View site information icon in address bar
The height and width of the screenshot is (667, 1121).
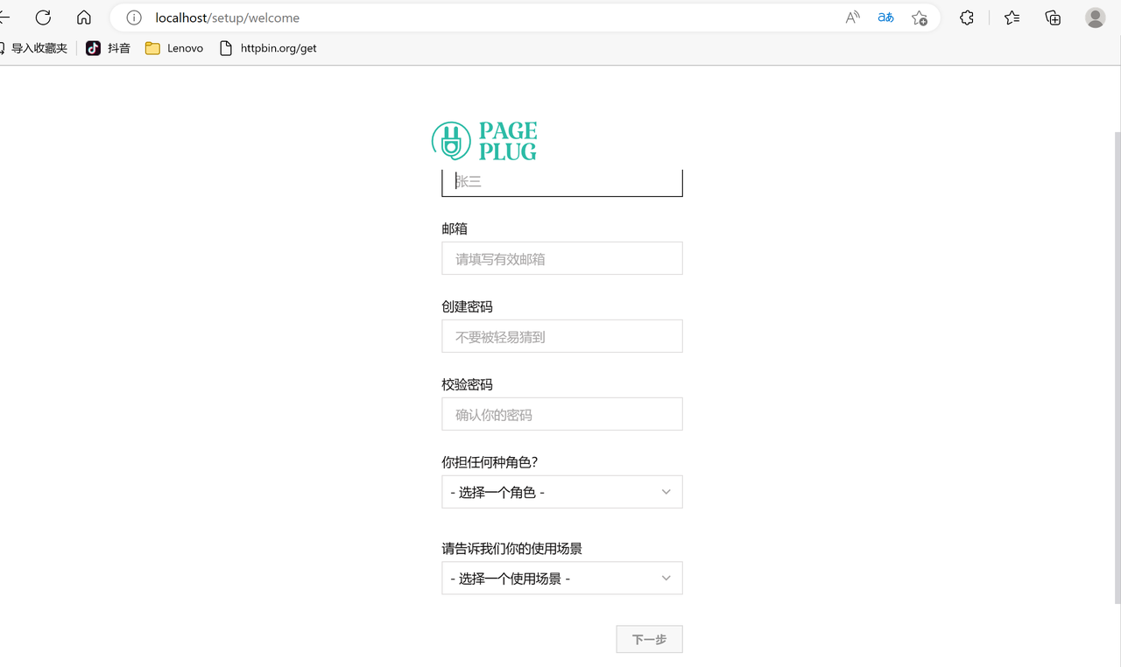(x=134, y=18)
